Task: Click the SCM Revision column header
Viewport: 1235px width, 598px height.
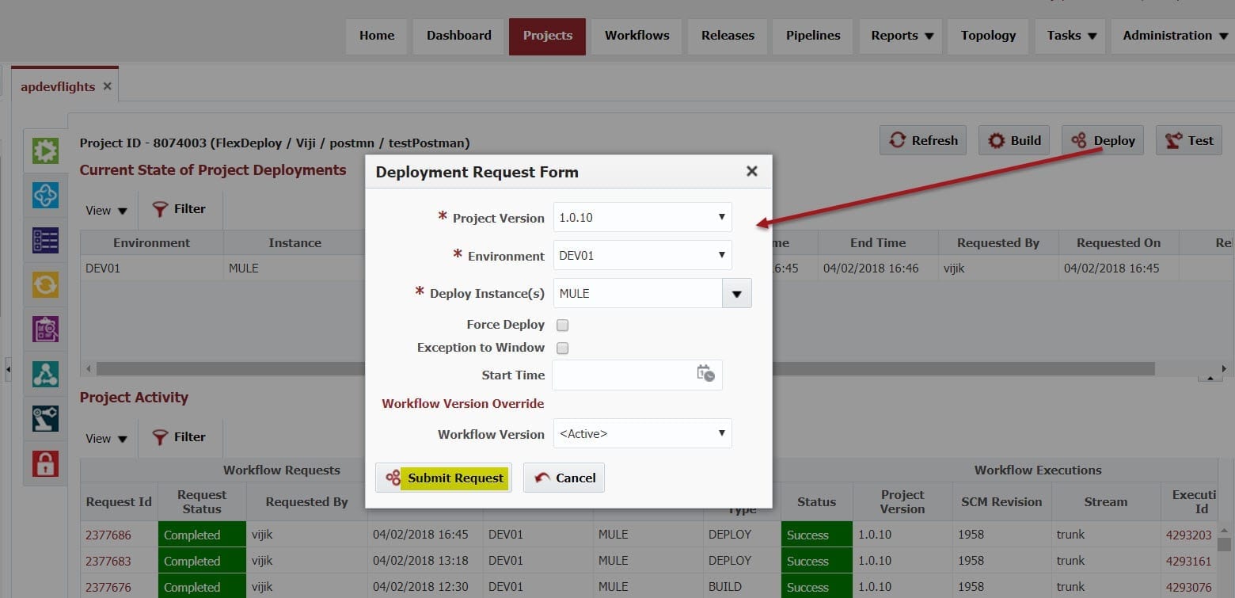Action: [1001, 501]
